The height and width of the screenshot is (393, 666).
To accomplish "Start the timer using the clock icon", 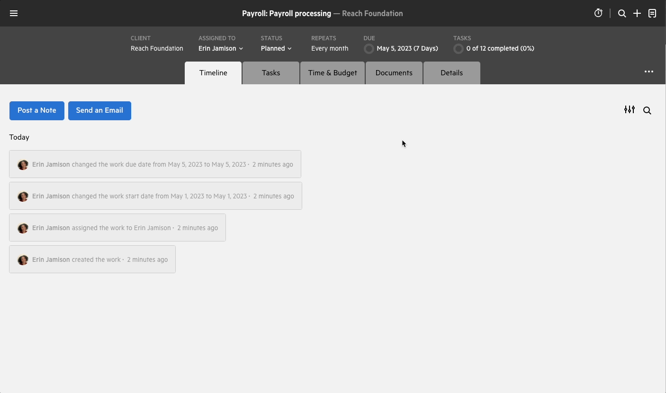I will pos(598,13).
